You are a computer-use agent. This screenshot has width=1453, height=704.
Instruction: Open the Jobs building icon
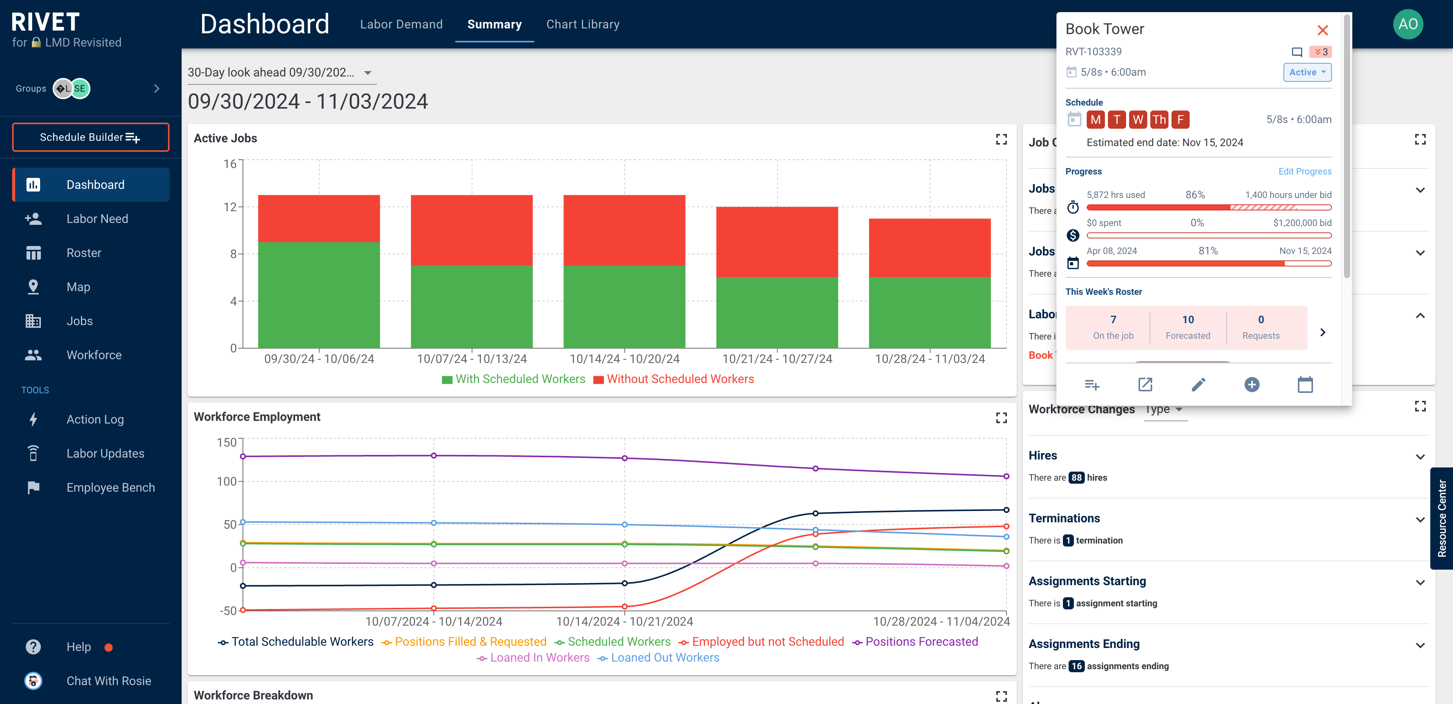[x=33, y=321]
